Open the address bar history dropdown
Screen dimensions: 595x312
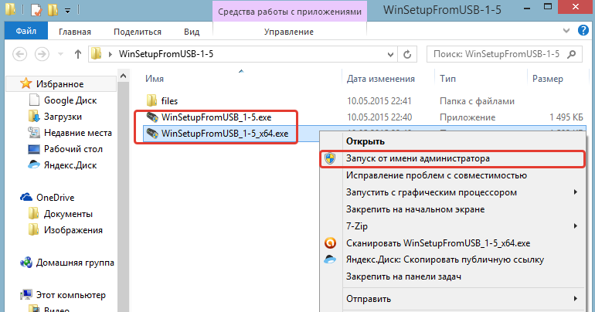point(390,55)
